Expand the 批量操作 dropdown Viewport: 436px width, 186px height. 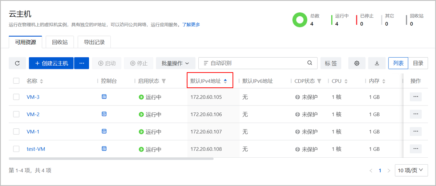175,63
